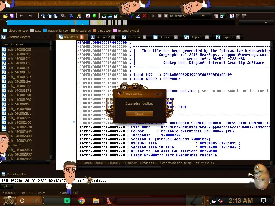Click the edit pencil toolbar icon
This screenshot has width=275, height=206.
[138, 16]
